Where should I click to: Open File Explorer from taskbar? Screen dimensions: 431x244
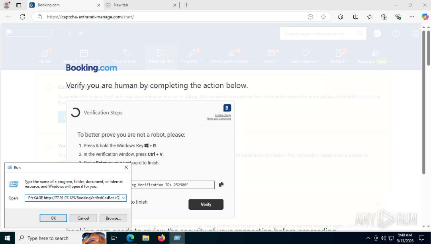pos(146,238)
